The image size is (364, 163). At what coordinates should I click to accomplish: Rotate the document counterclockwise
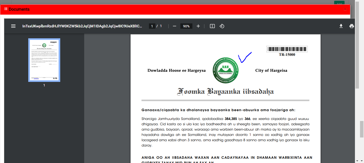click(222, 26)
